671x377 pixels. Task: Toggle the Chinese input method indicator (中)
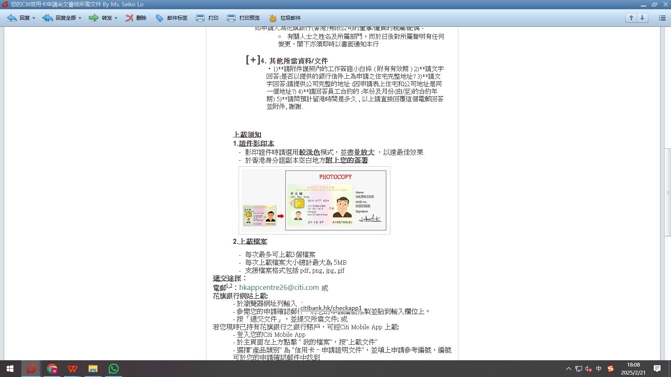599,369
